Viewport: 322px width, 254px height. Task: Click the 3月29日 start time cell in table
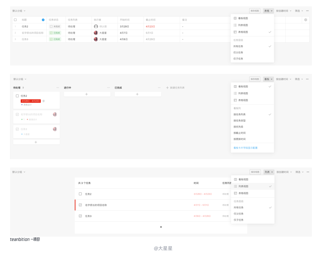click(124, 27)
